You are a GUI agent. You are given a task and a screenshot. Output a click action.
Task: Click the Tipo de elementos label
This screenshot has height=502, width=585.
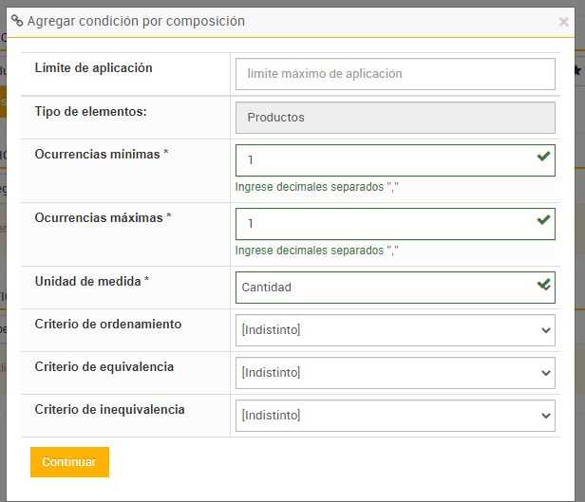90,111
